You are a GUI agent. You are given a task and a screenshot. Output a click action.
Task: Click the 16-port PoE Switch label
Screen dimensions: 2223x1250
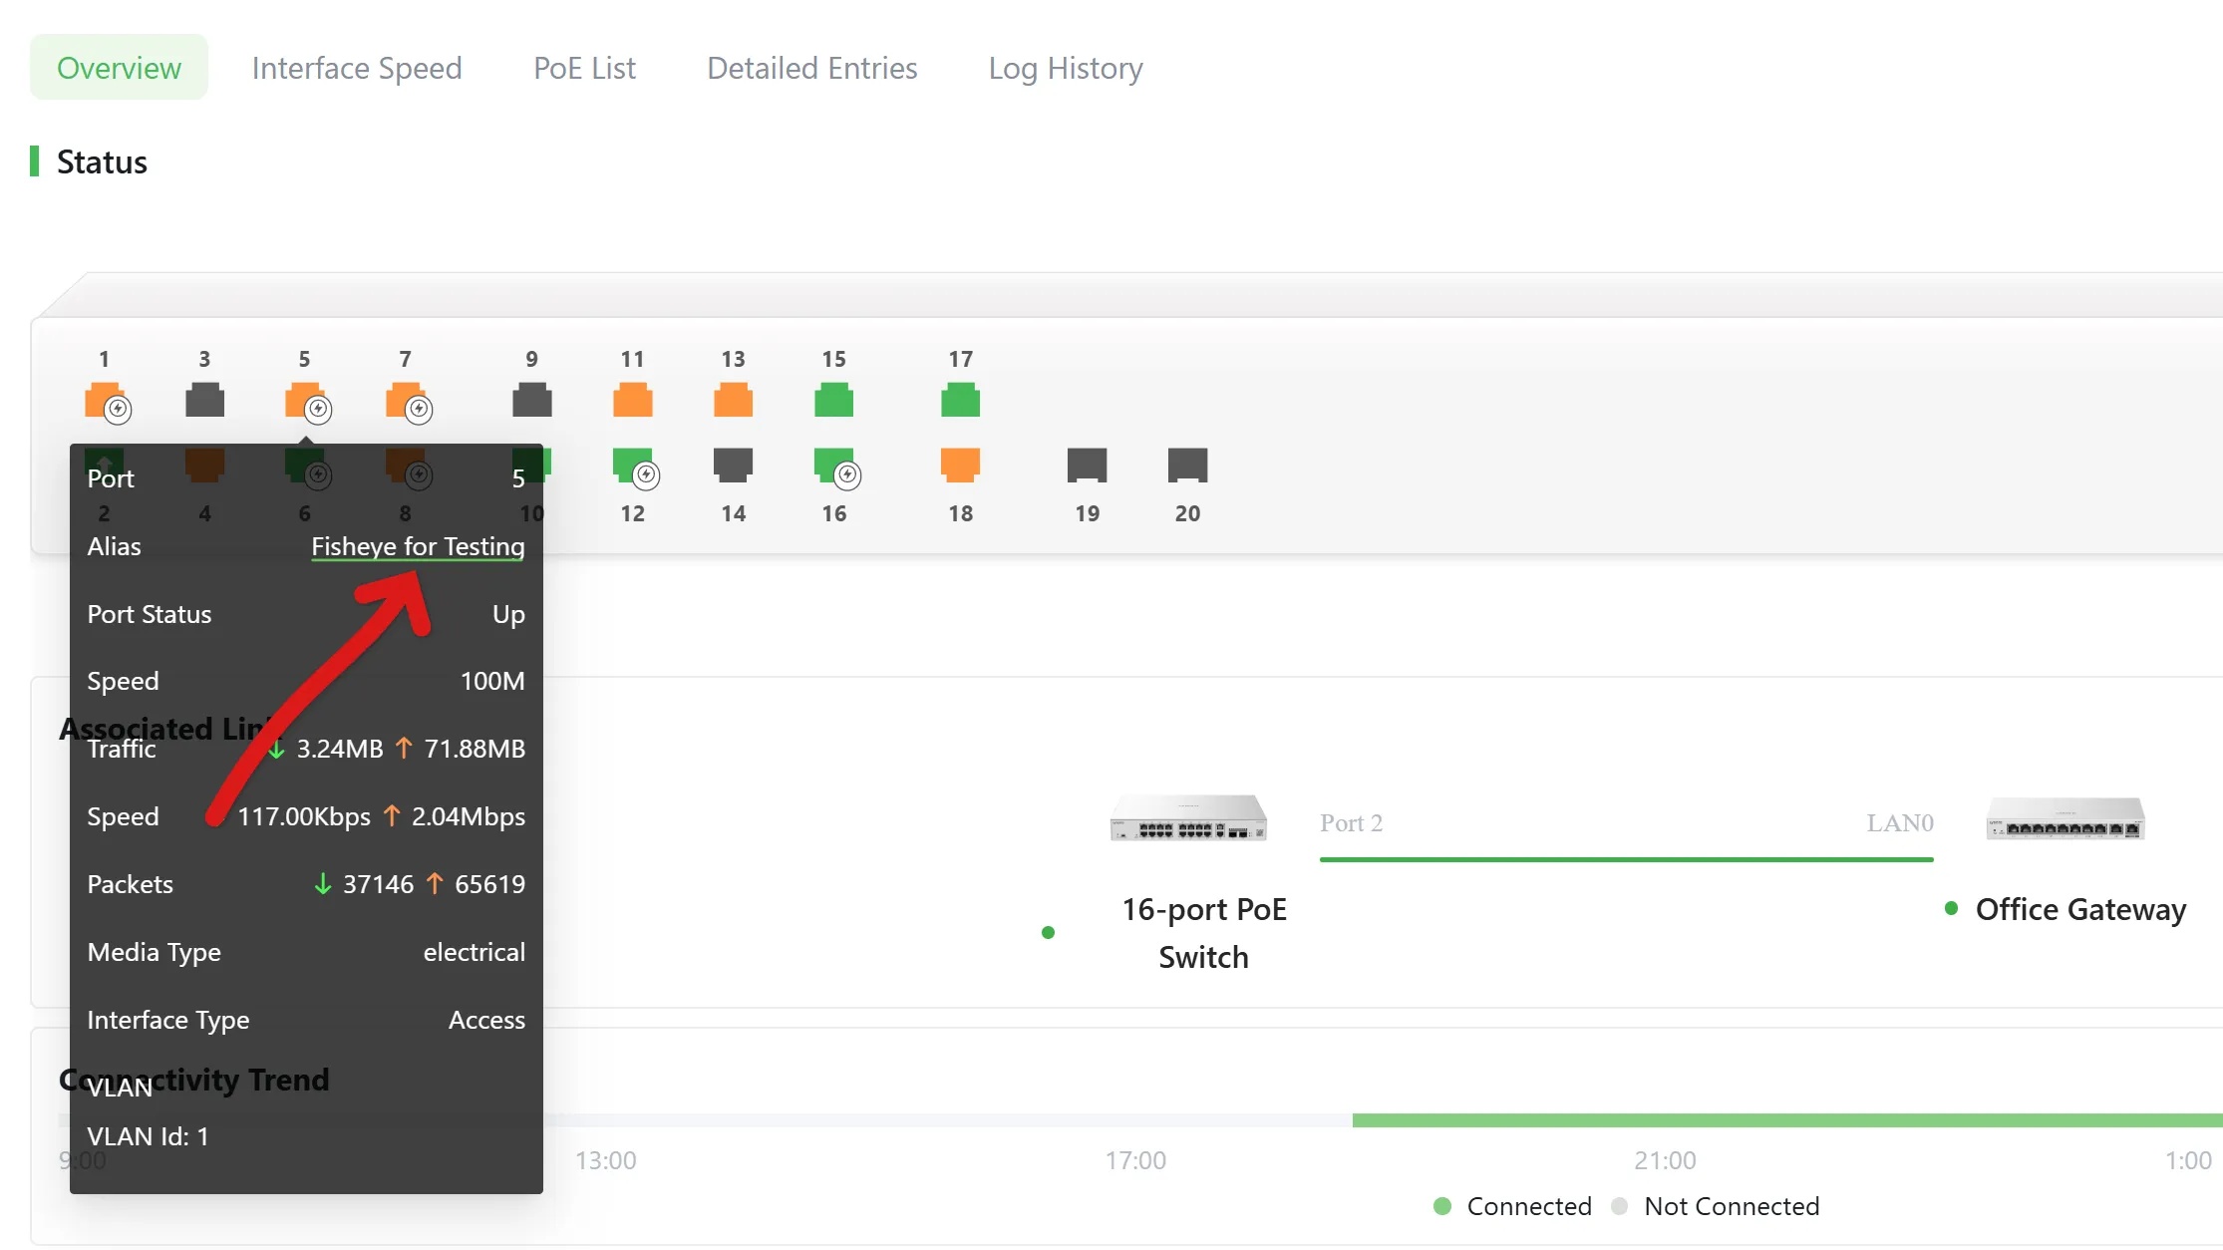[x=1204, y=933]
